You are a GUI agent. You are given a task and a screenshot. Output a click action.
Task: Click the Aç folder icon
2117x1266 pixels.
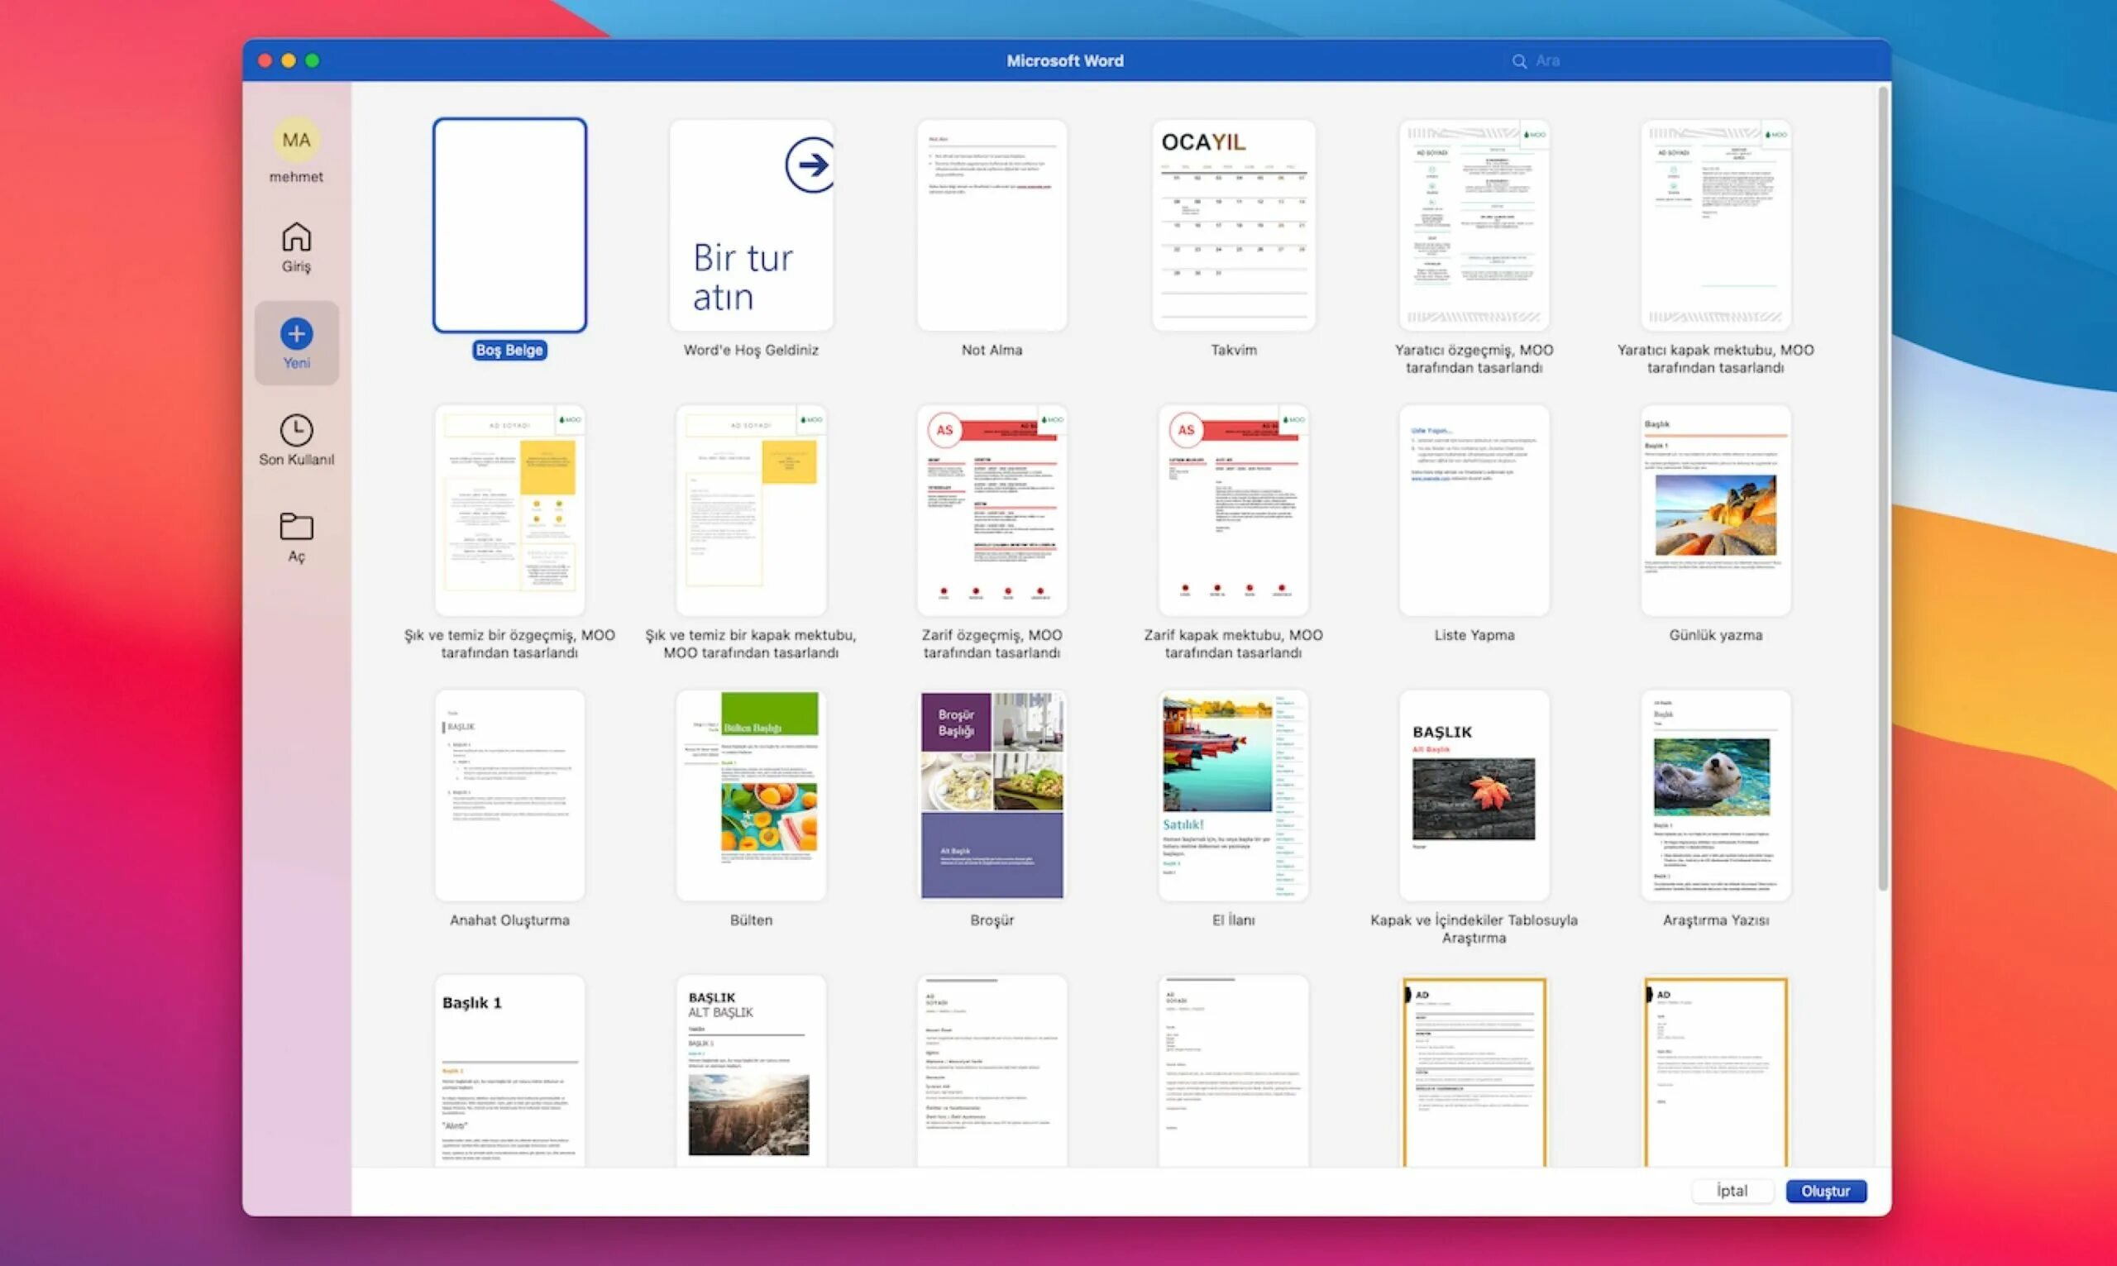tap(296, 527)
